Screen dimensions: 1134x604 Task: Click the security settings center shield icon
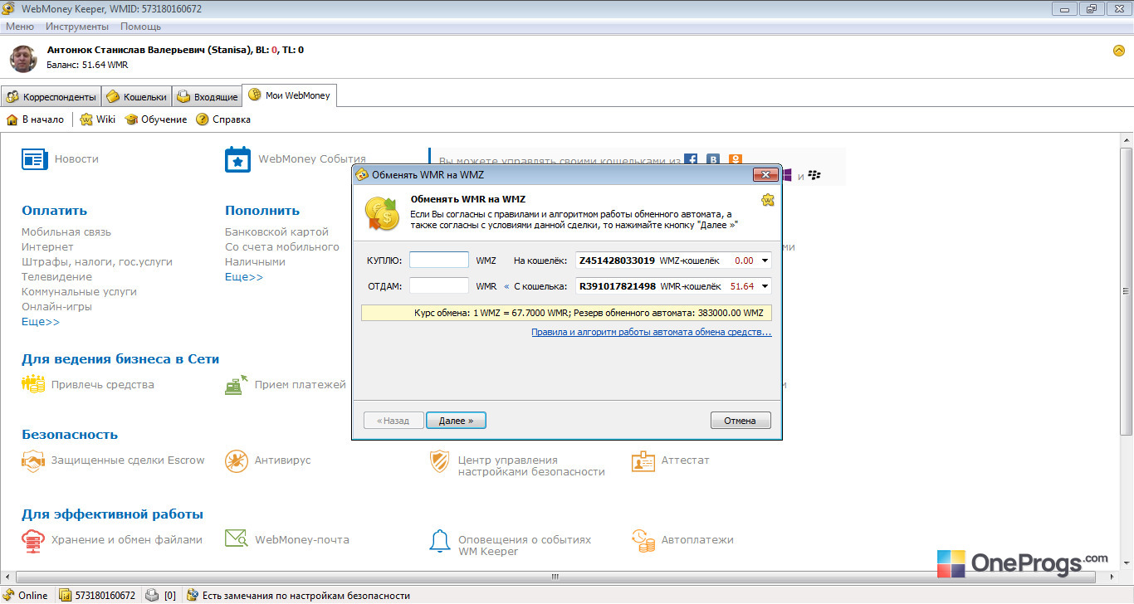pyautogui.click(x=439, y=462)
